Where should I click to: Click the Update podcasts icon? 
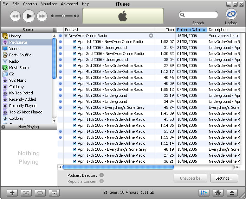coord(231,14)
